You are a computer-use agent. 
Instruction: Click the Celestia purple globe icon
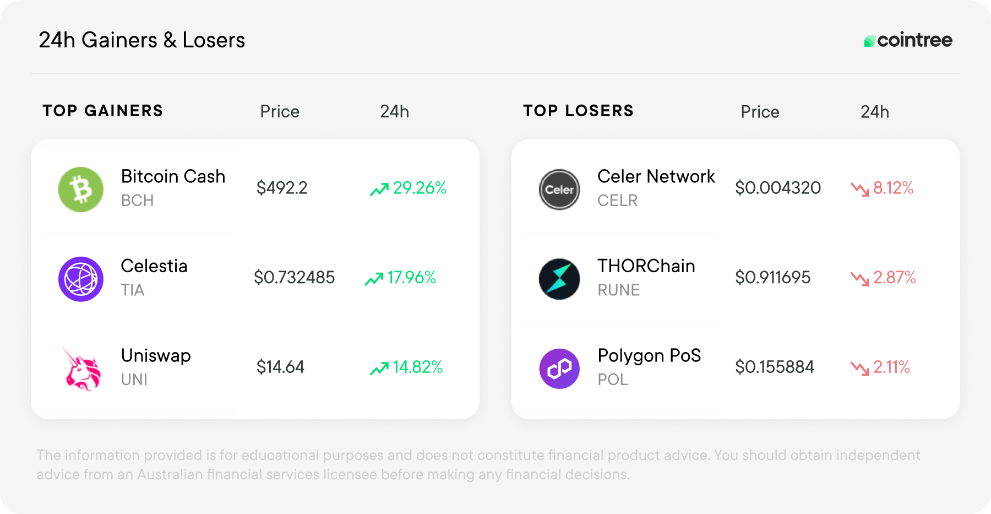click(81, 279)
